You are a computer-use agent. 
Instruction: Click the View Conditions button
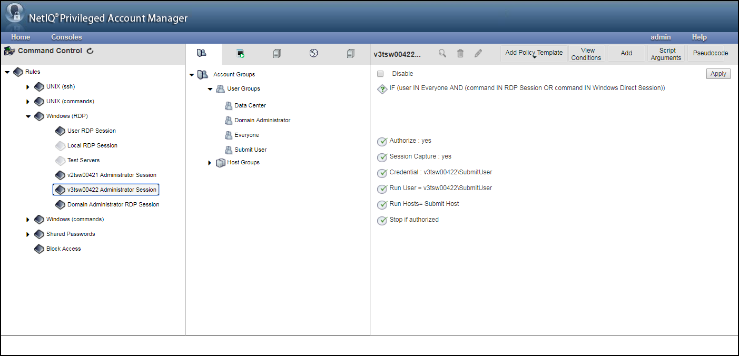click(x=586, y=54)
